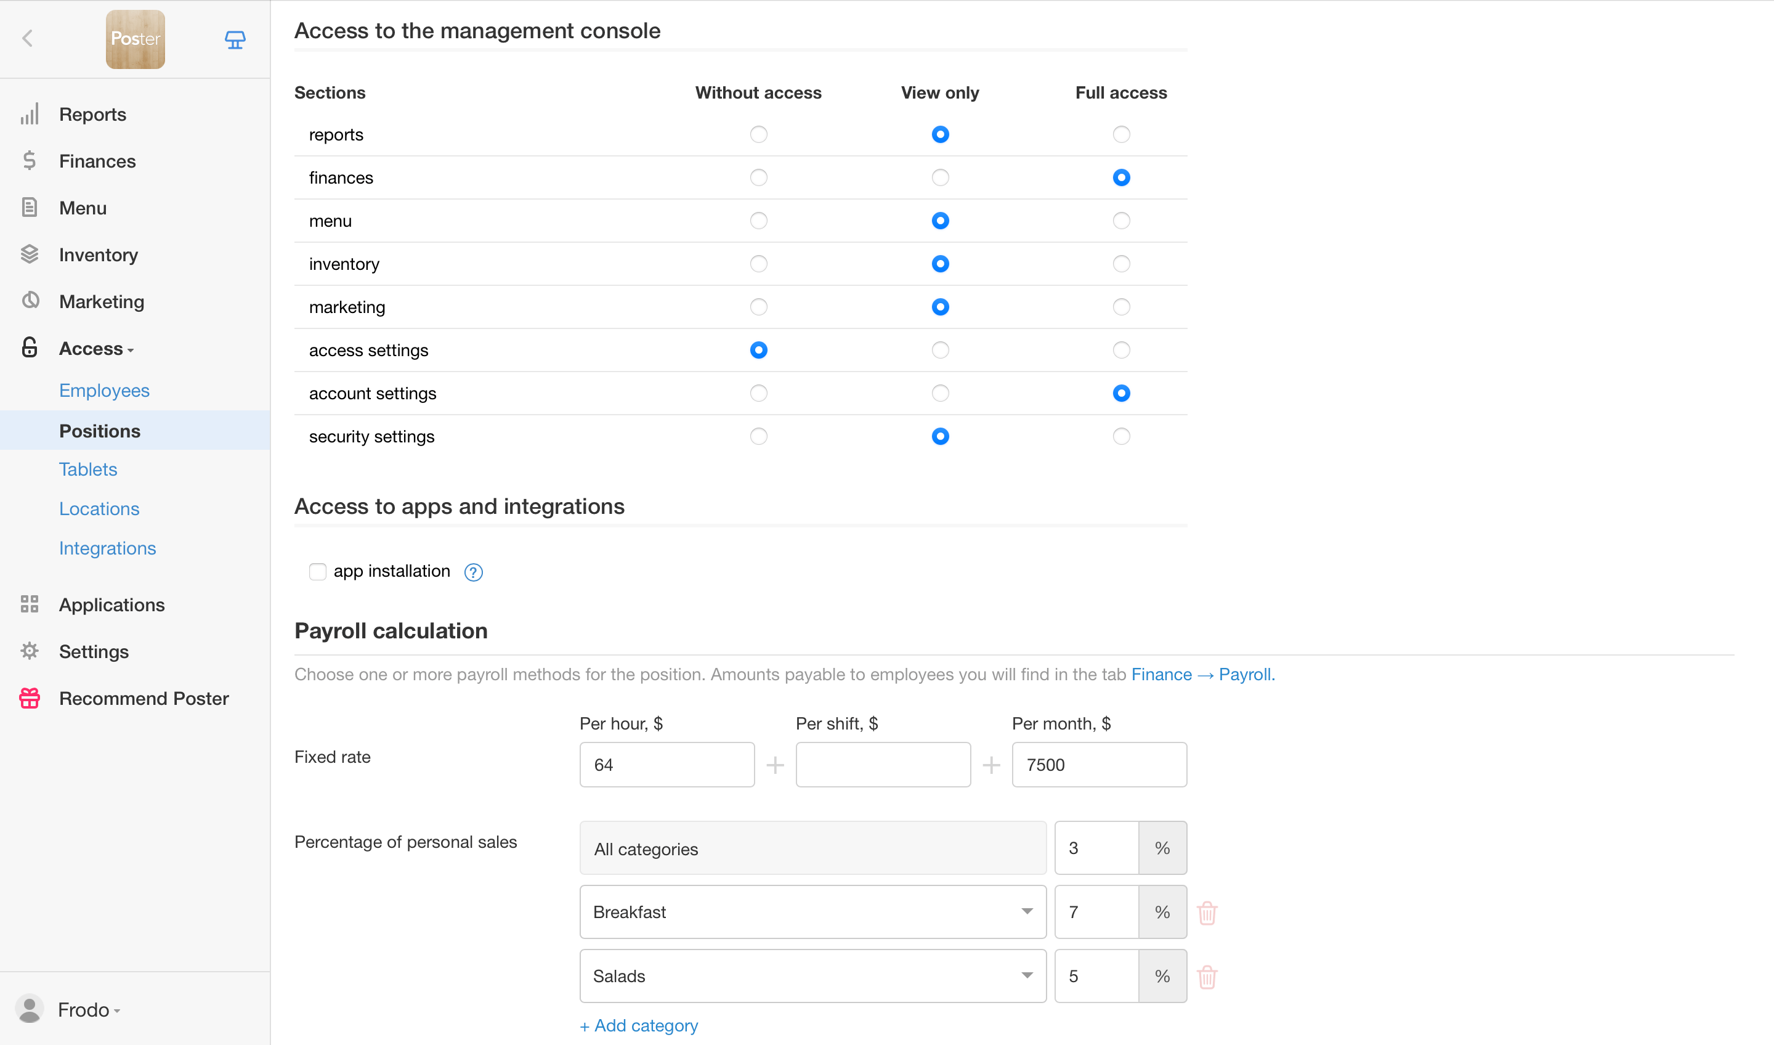Screen dimensions: 1774x1045
Task: Click the Per shift rate field
Action: [x=883, y=765]
